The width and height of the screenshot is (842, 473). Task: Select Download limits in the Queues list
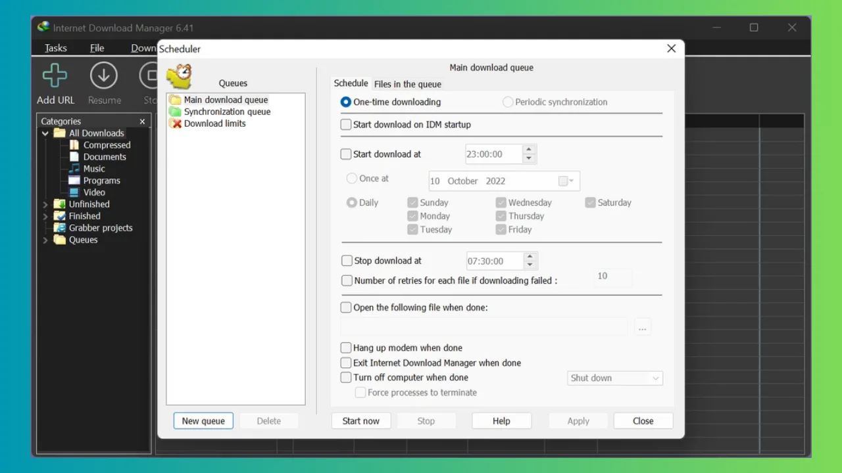pyautogui.click(x=214, y=124)
